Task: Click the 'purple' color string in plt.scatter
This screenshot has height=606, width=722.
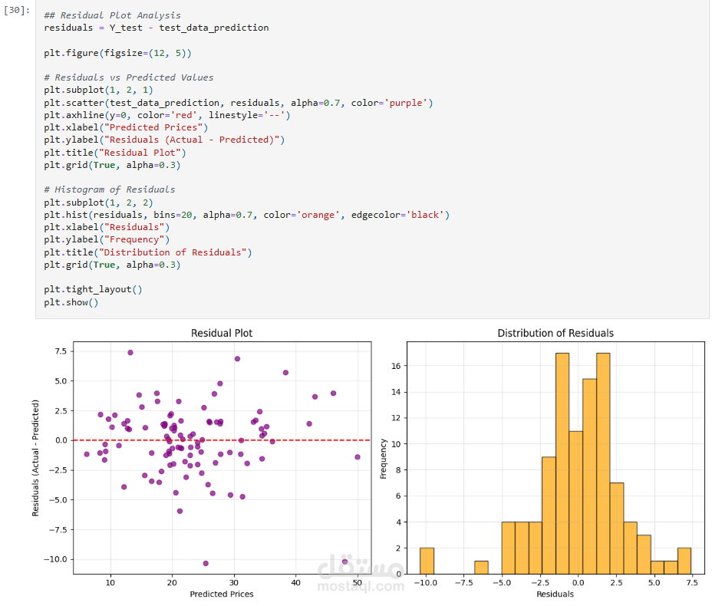Action: 406,103
